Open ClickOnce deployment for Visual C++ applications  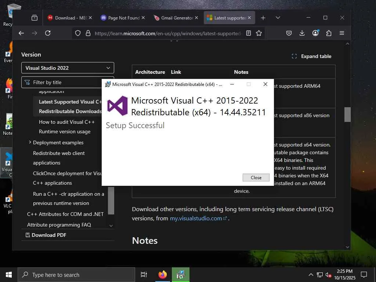pyautogui.click(x=67, y=178)
